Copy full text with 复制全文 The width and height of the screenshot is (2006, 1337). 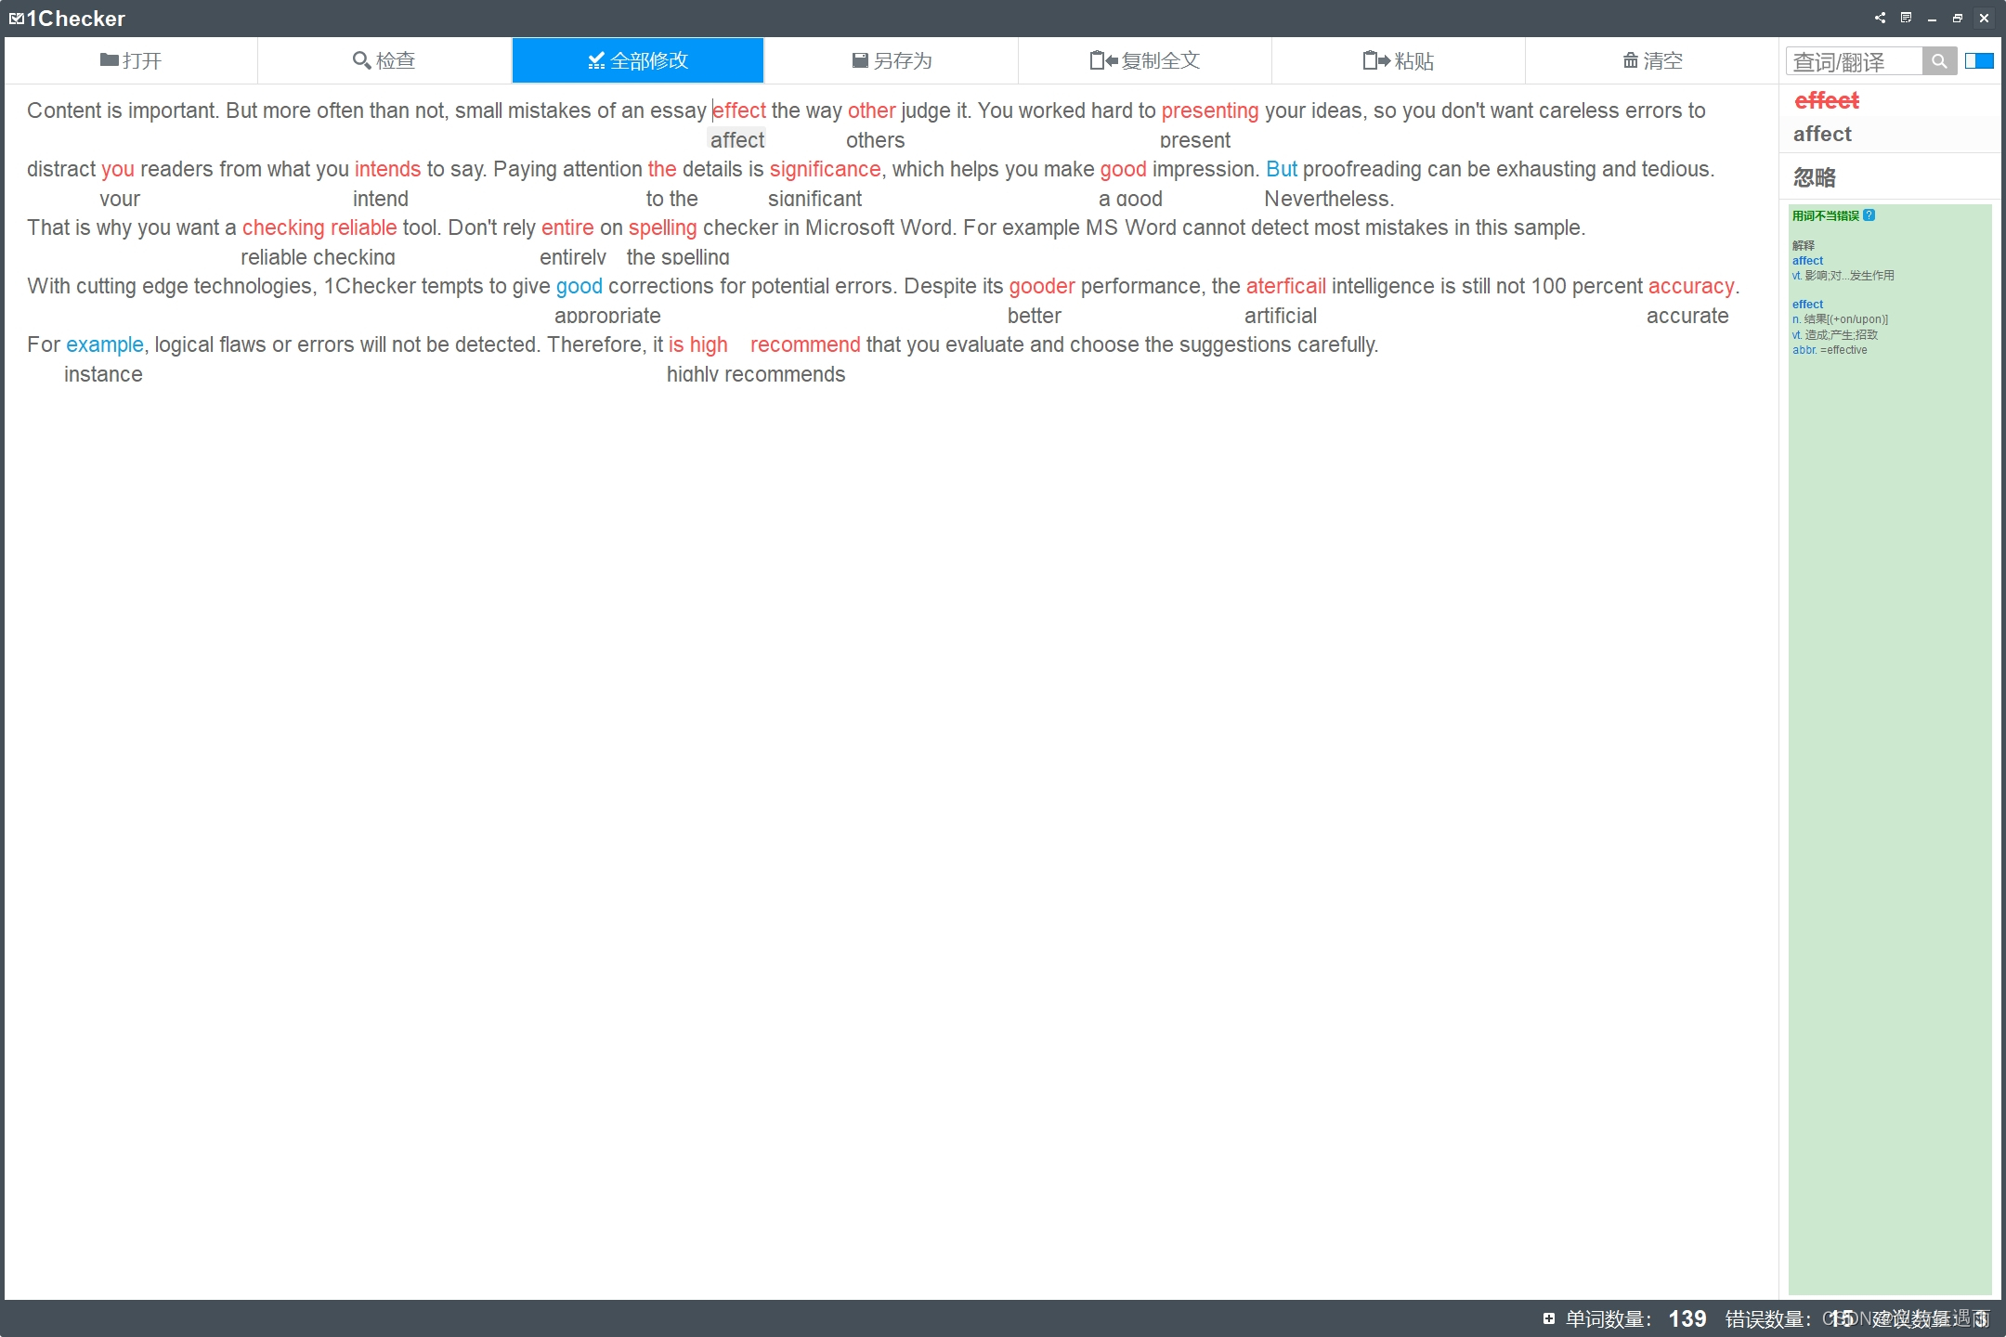click(1144, 61)
